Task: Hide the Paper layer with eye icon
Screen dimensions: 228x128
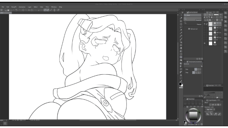Action: click(204, 43)
